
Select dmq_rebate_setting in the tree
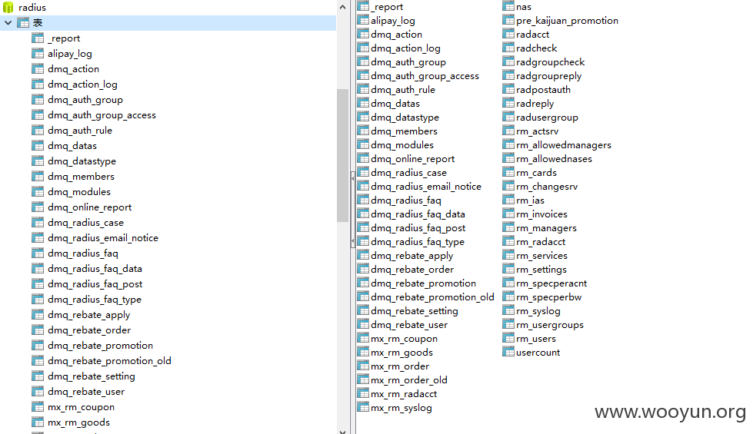(92, 376)
